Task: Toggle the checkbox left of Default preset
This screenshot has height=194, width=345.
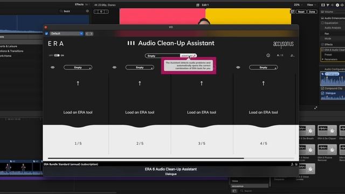Action: (x=46, y=33)
